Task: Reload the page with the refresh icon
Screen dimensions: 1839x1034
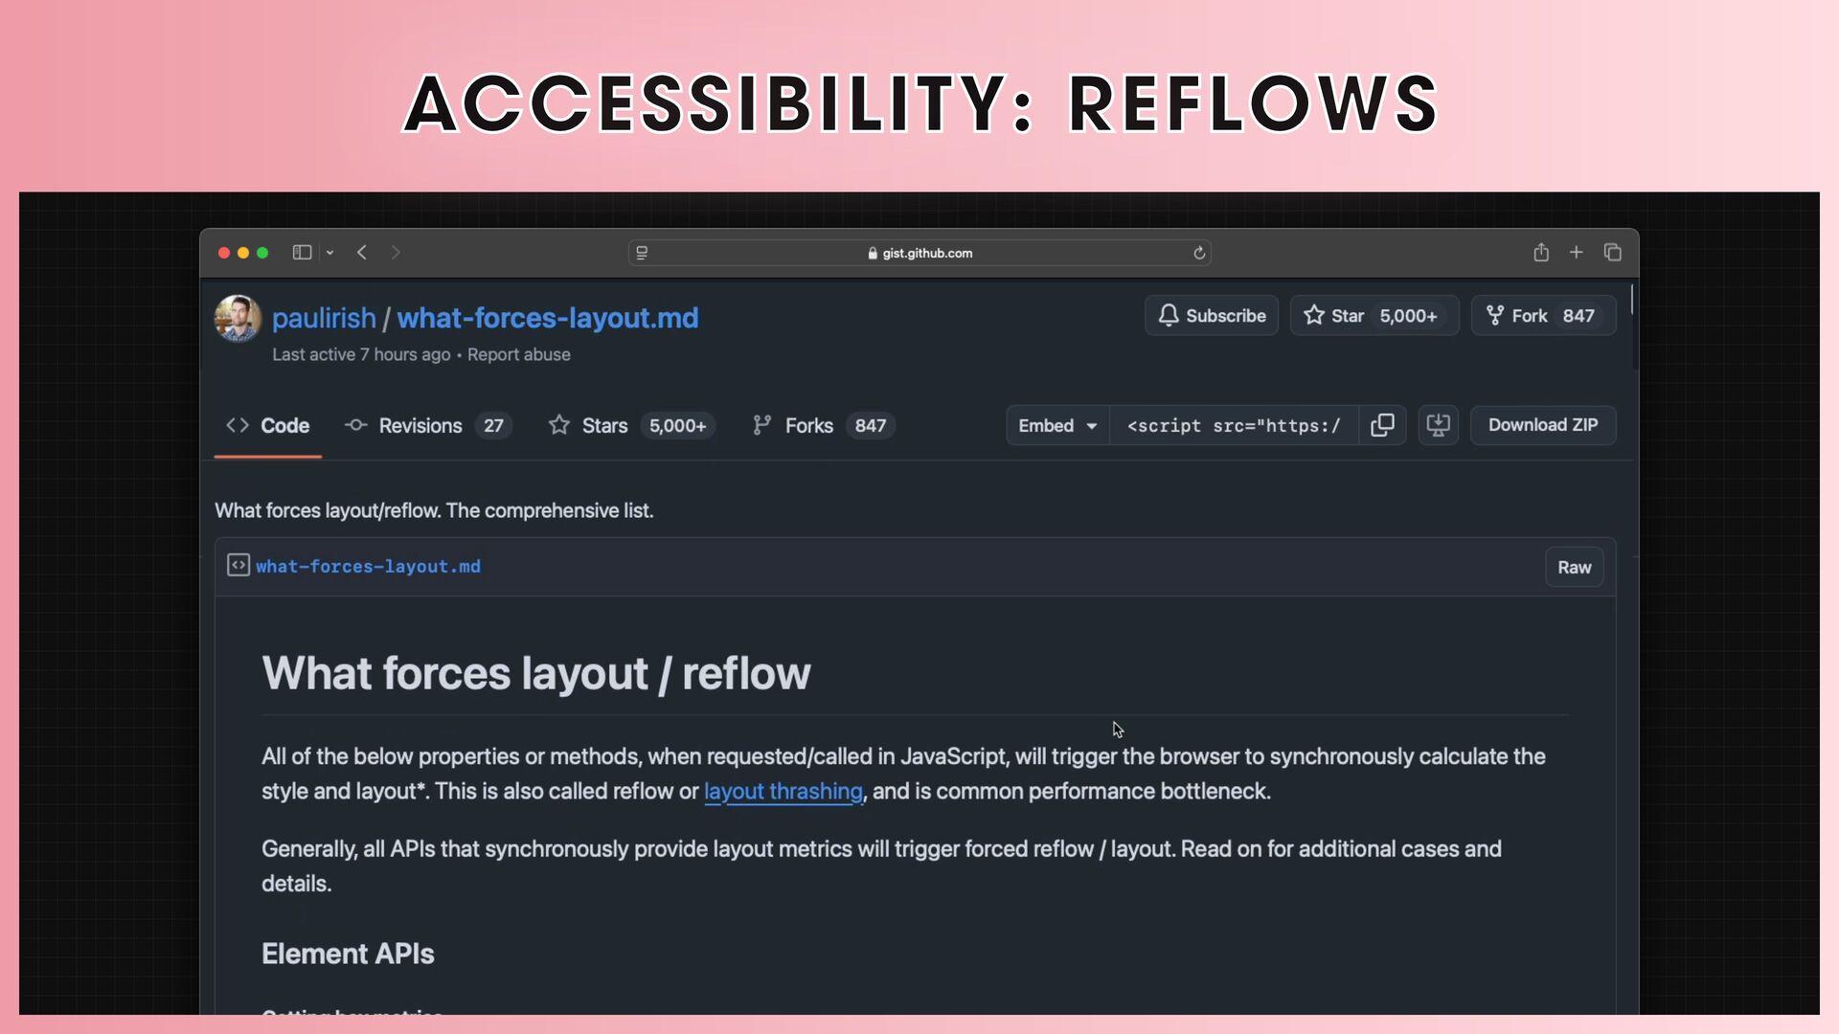Action: tap(1198, 253)
